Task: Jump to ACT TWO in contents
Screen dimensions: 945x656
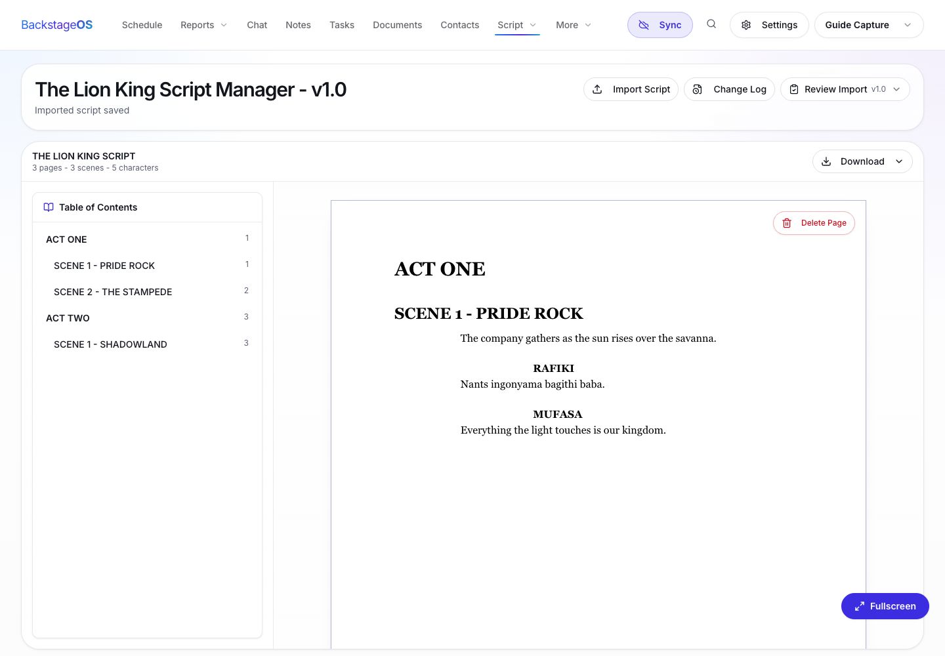Action: (x=147, y=318)
